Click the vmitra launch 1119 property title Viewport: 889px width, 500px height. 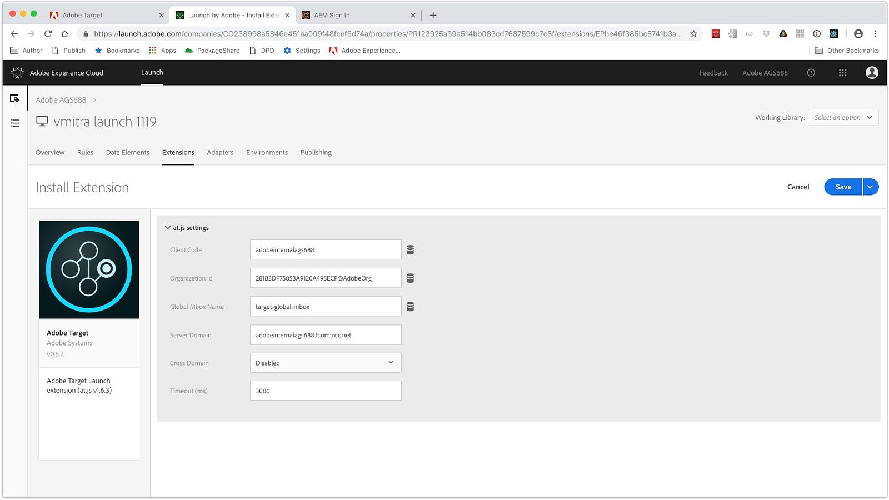(x=105, y=122)
